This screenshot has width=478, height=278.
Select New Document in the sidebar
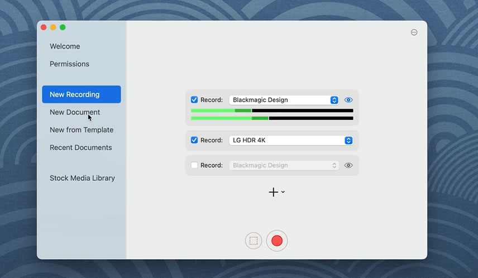click(x=75, y=112)
